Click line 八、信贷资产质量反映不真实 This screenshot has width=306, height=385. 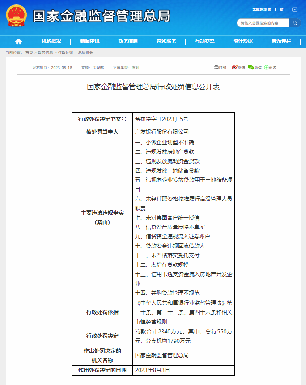(x=170, y=227)
